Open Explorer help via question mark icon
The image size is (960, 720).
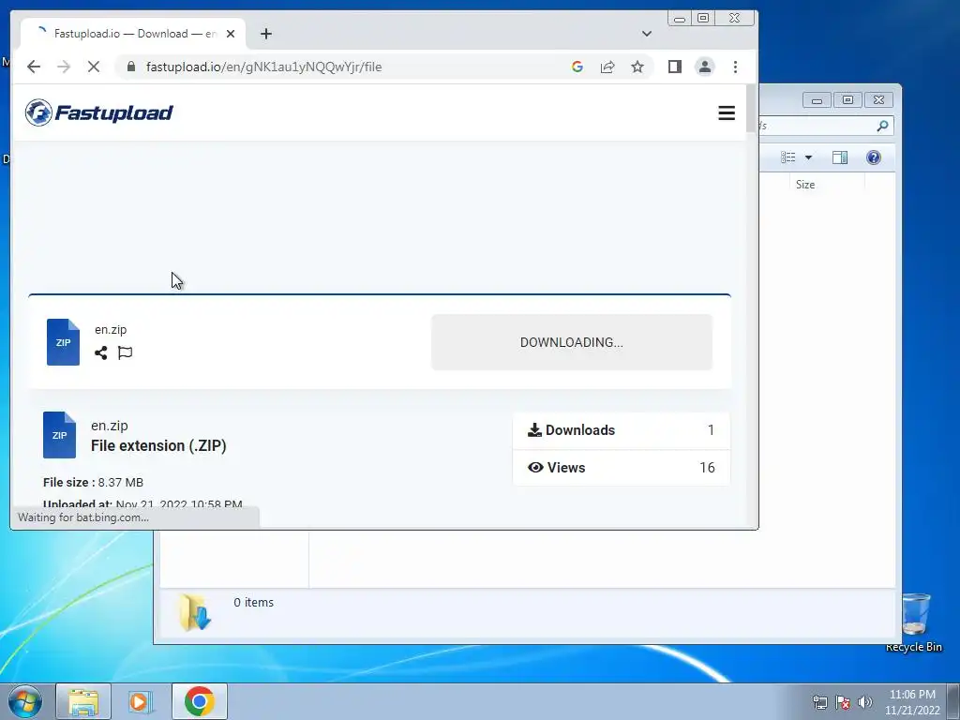click(x=874, y=157)
